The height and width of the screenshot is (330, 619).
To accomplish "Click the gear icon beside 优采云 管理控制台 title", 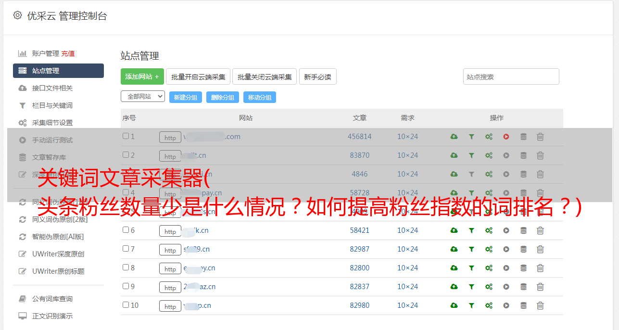I will [x=18, y=15].
